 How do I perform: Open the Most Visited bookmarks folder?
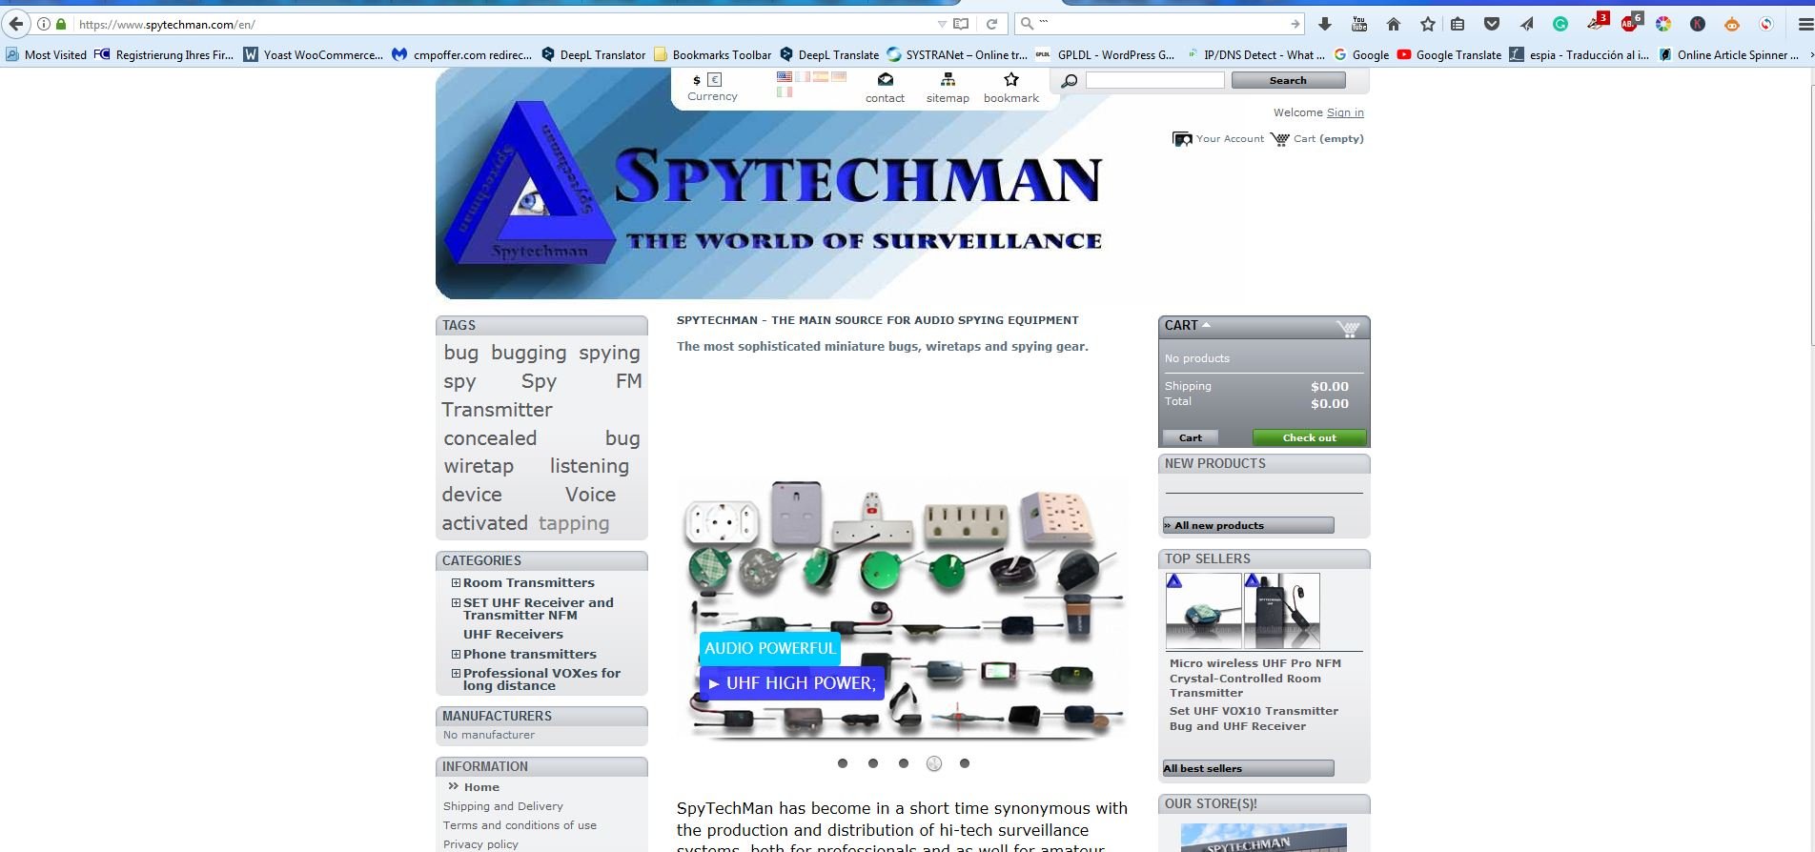click(x=47, y=55)
